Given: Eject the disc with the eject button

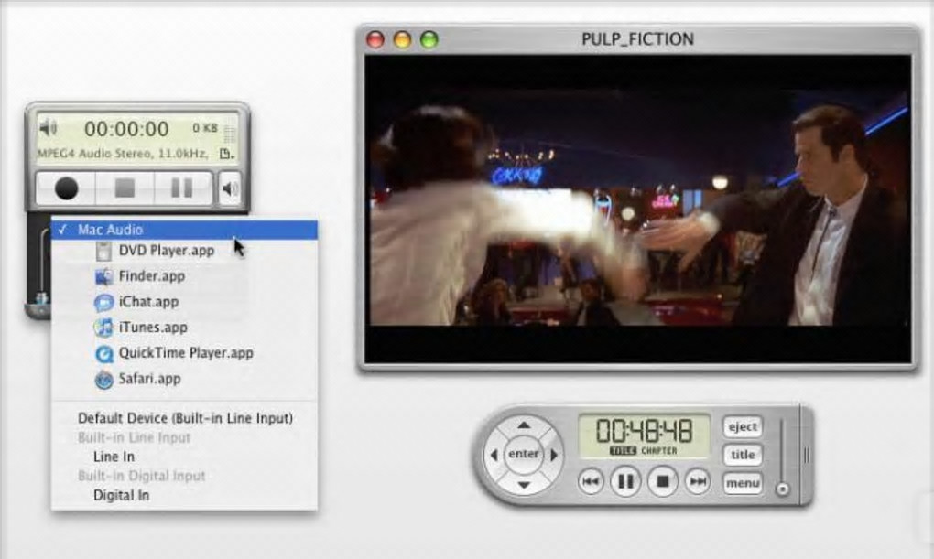Looking at the screenshot, I should pos(743,427).
